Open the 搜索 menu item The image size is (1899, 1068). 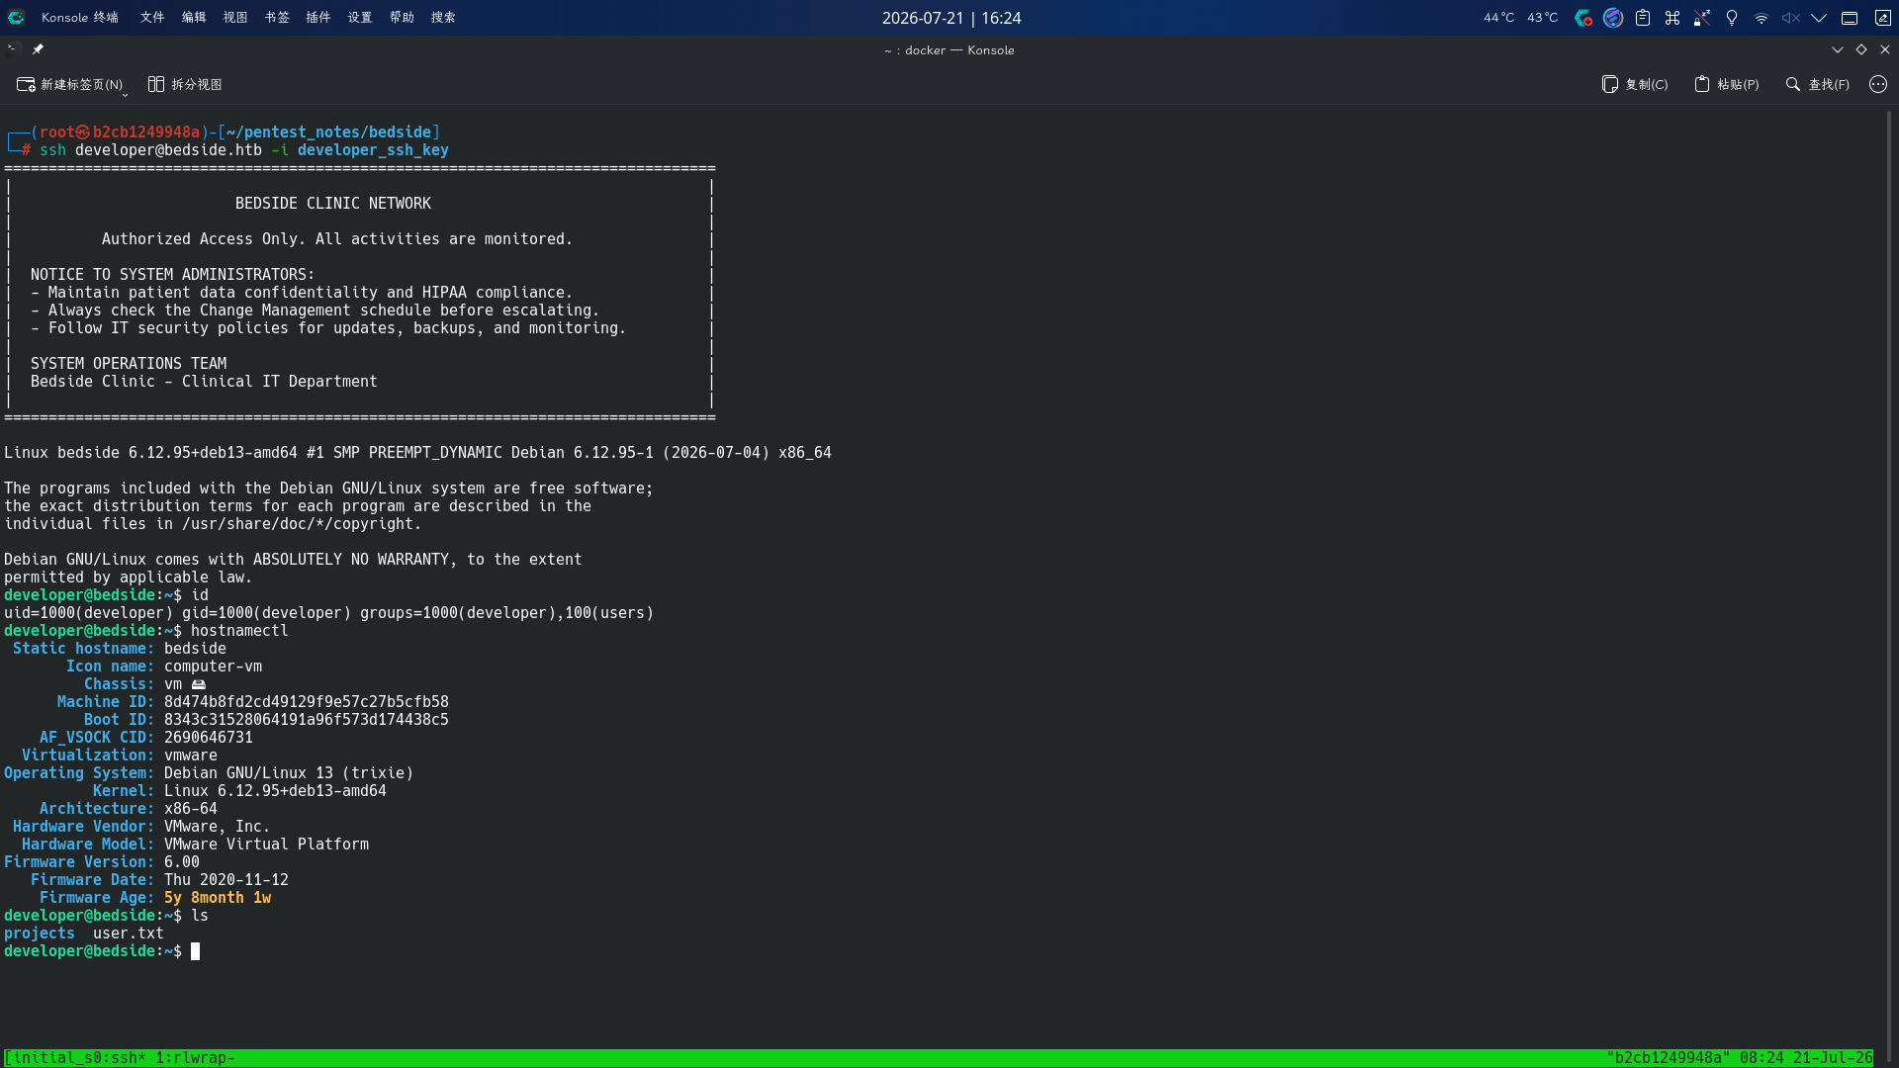tap(443, 18)
